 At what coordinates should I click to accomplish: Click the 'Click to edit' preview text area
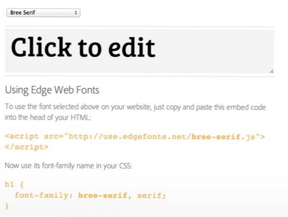point(139,51)
